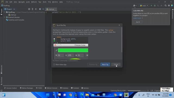
Task: Click the ENG IN language indicator
Action: click(148, 95)
